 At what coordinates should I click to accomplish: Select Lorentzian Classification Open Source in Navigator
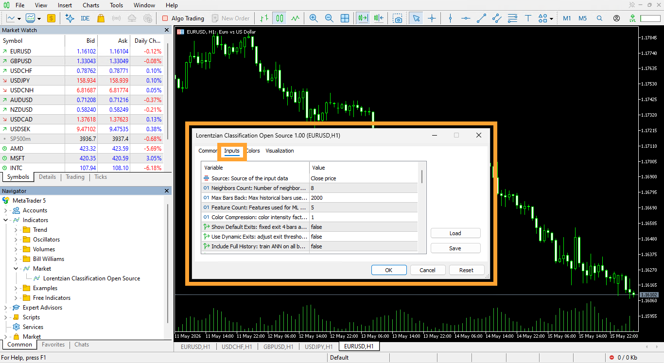tap(91, 278)
